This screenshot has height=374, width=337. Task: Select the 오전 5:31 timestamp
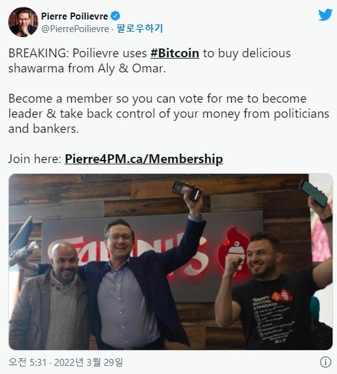[x=27, y=362]
